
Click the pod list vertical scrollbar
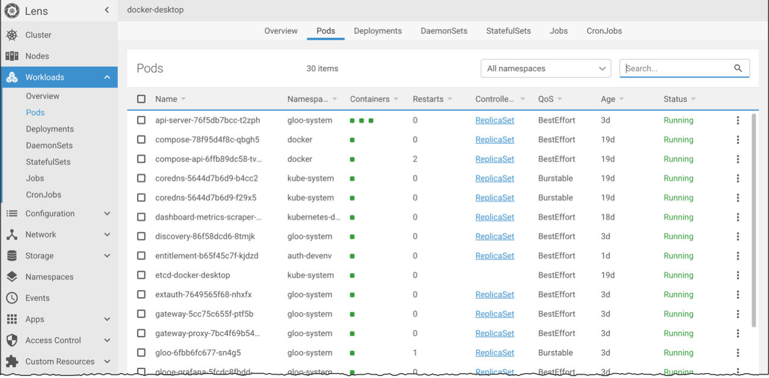tap(754, 220)
